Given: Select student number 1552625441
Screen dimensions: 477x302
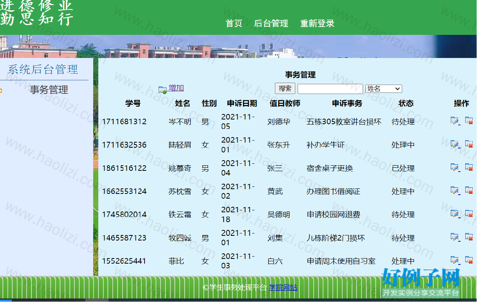Looking at the screenshot, I should pyautogui.click(x=124, y=261).
